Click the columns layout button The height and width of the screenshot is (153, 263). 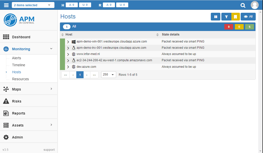[216, 17]
